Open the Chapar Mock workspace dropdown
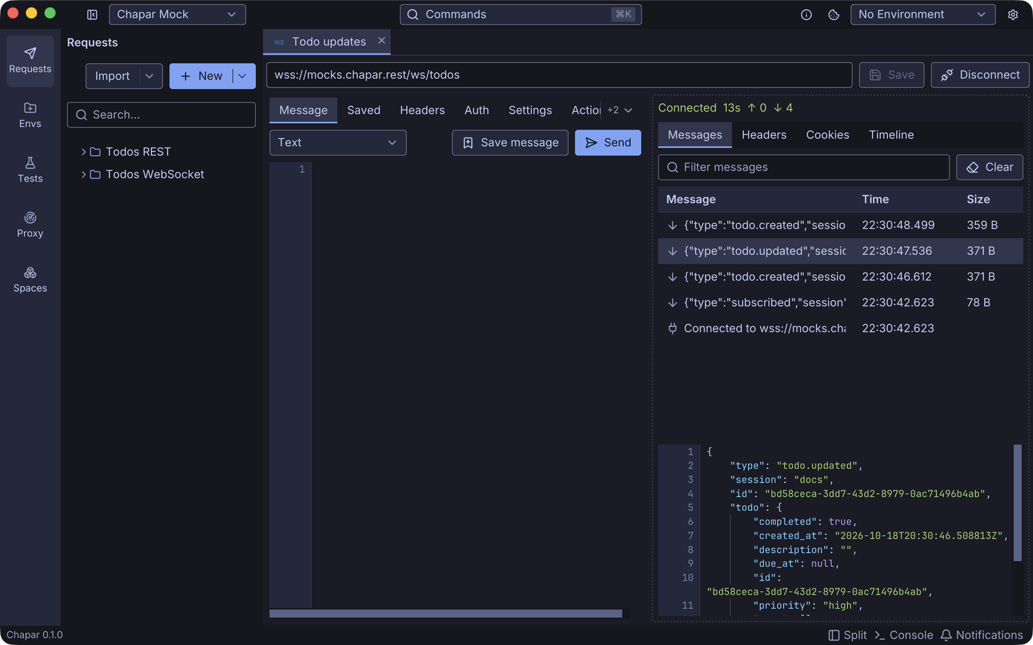 (x=177, y=14)
